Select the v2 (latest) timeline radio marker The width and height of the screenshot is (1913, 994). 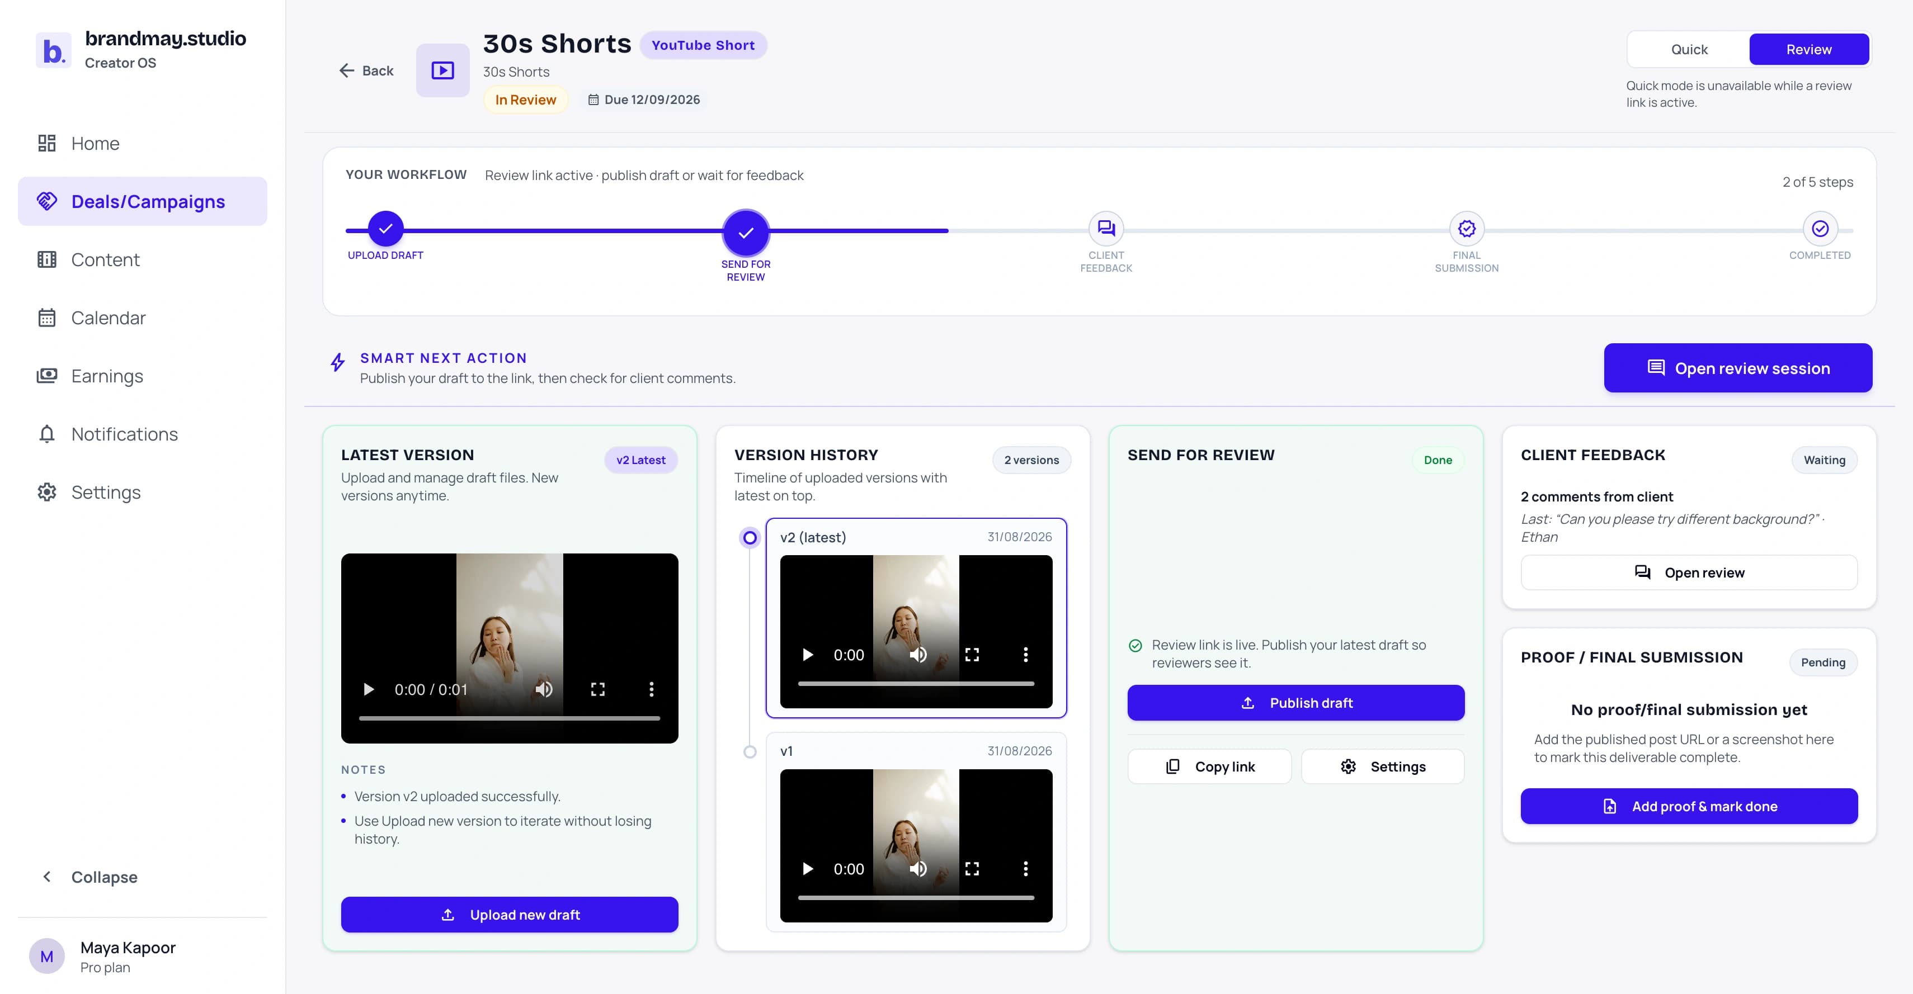pos(750,537)
